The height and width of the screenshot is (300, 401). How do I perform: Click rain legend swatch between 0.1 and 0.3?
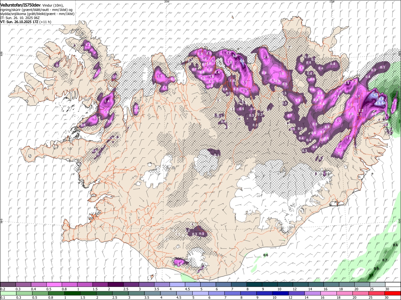[8, 293]
